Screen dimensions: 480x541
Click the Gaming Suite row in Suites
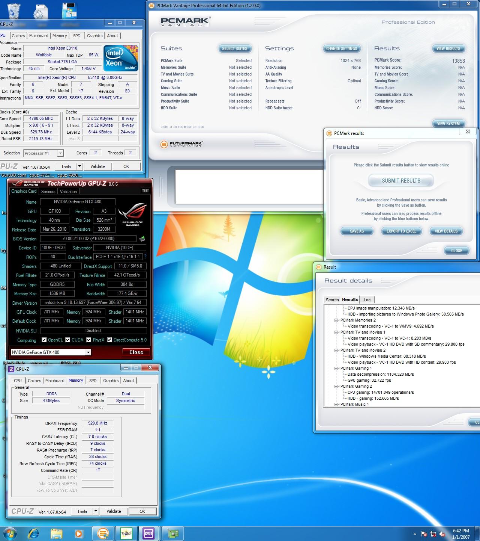(206, 81)
